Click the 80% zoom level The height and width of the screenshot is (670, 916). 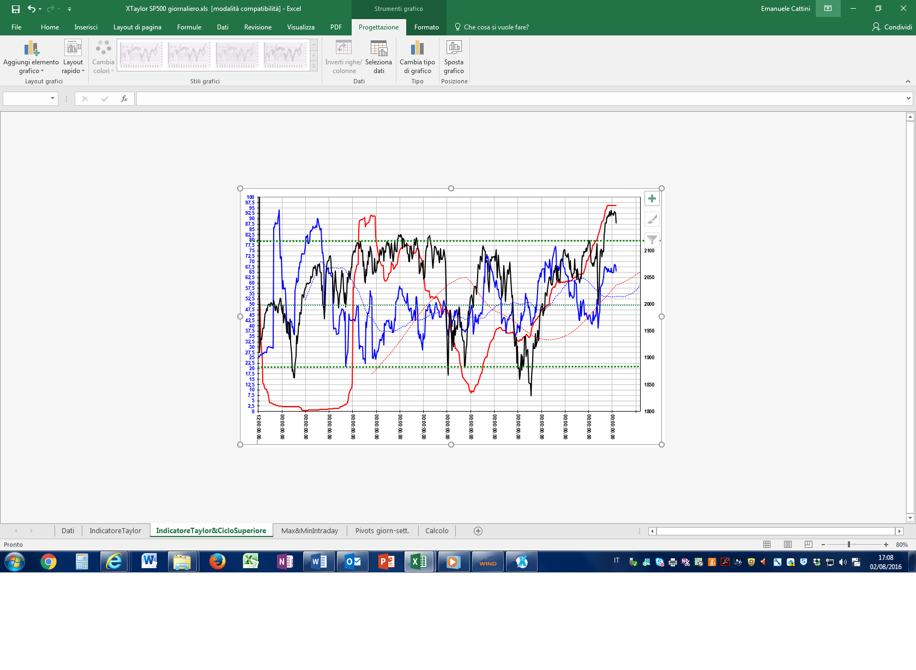tap(902, 545)
